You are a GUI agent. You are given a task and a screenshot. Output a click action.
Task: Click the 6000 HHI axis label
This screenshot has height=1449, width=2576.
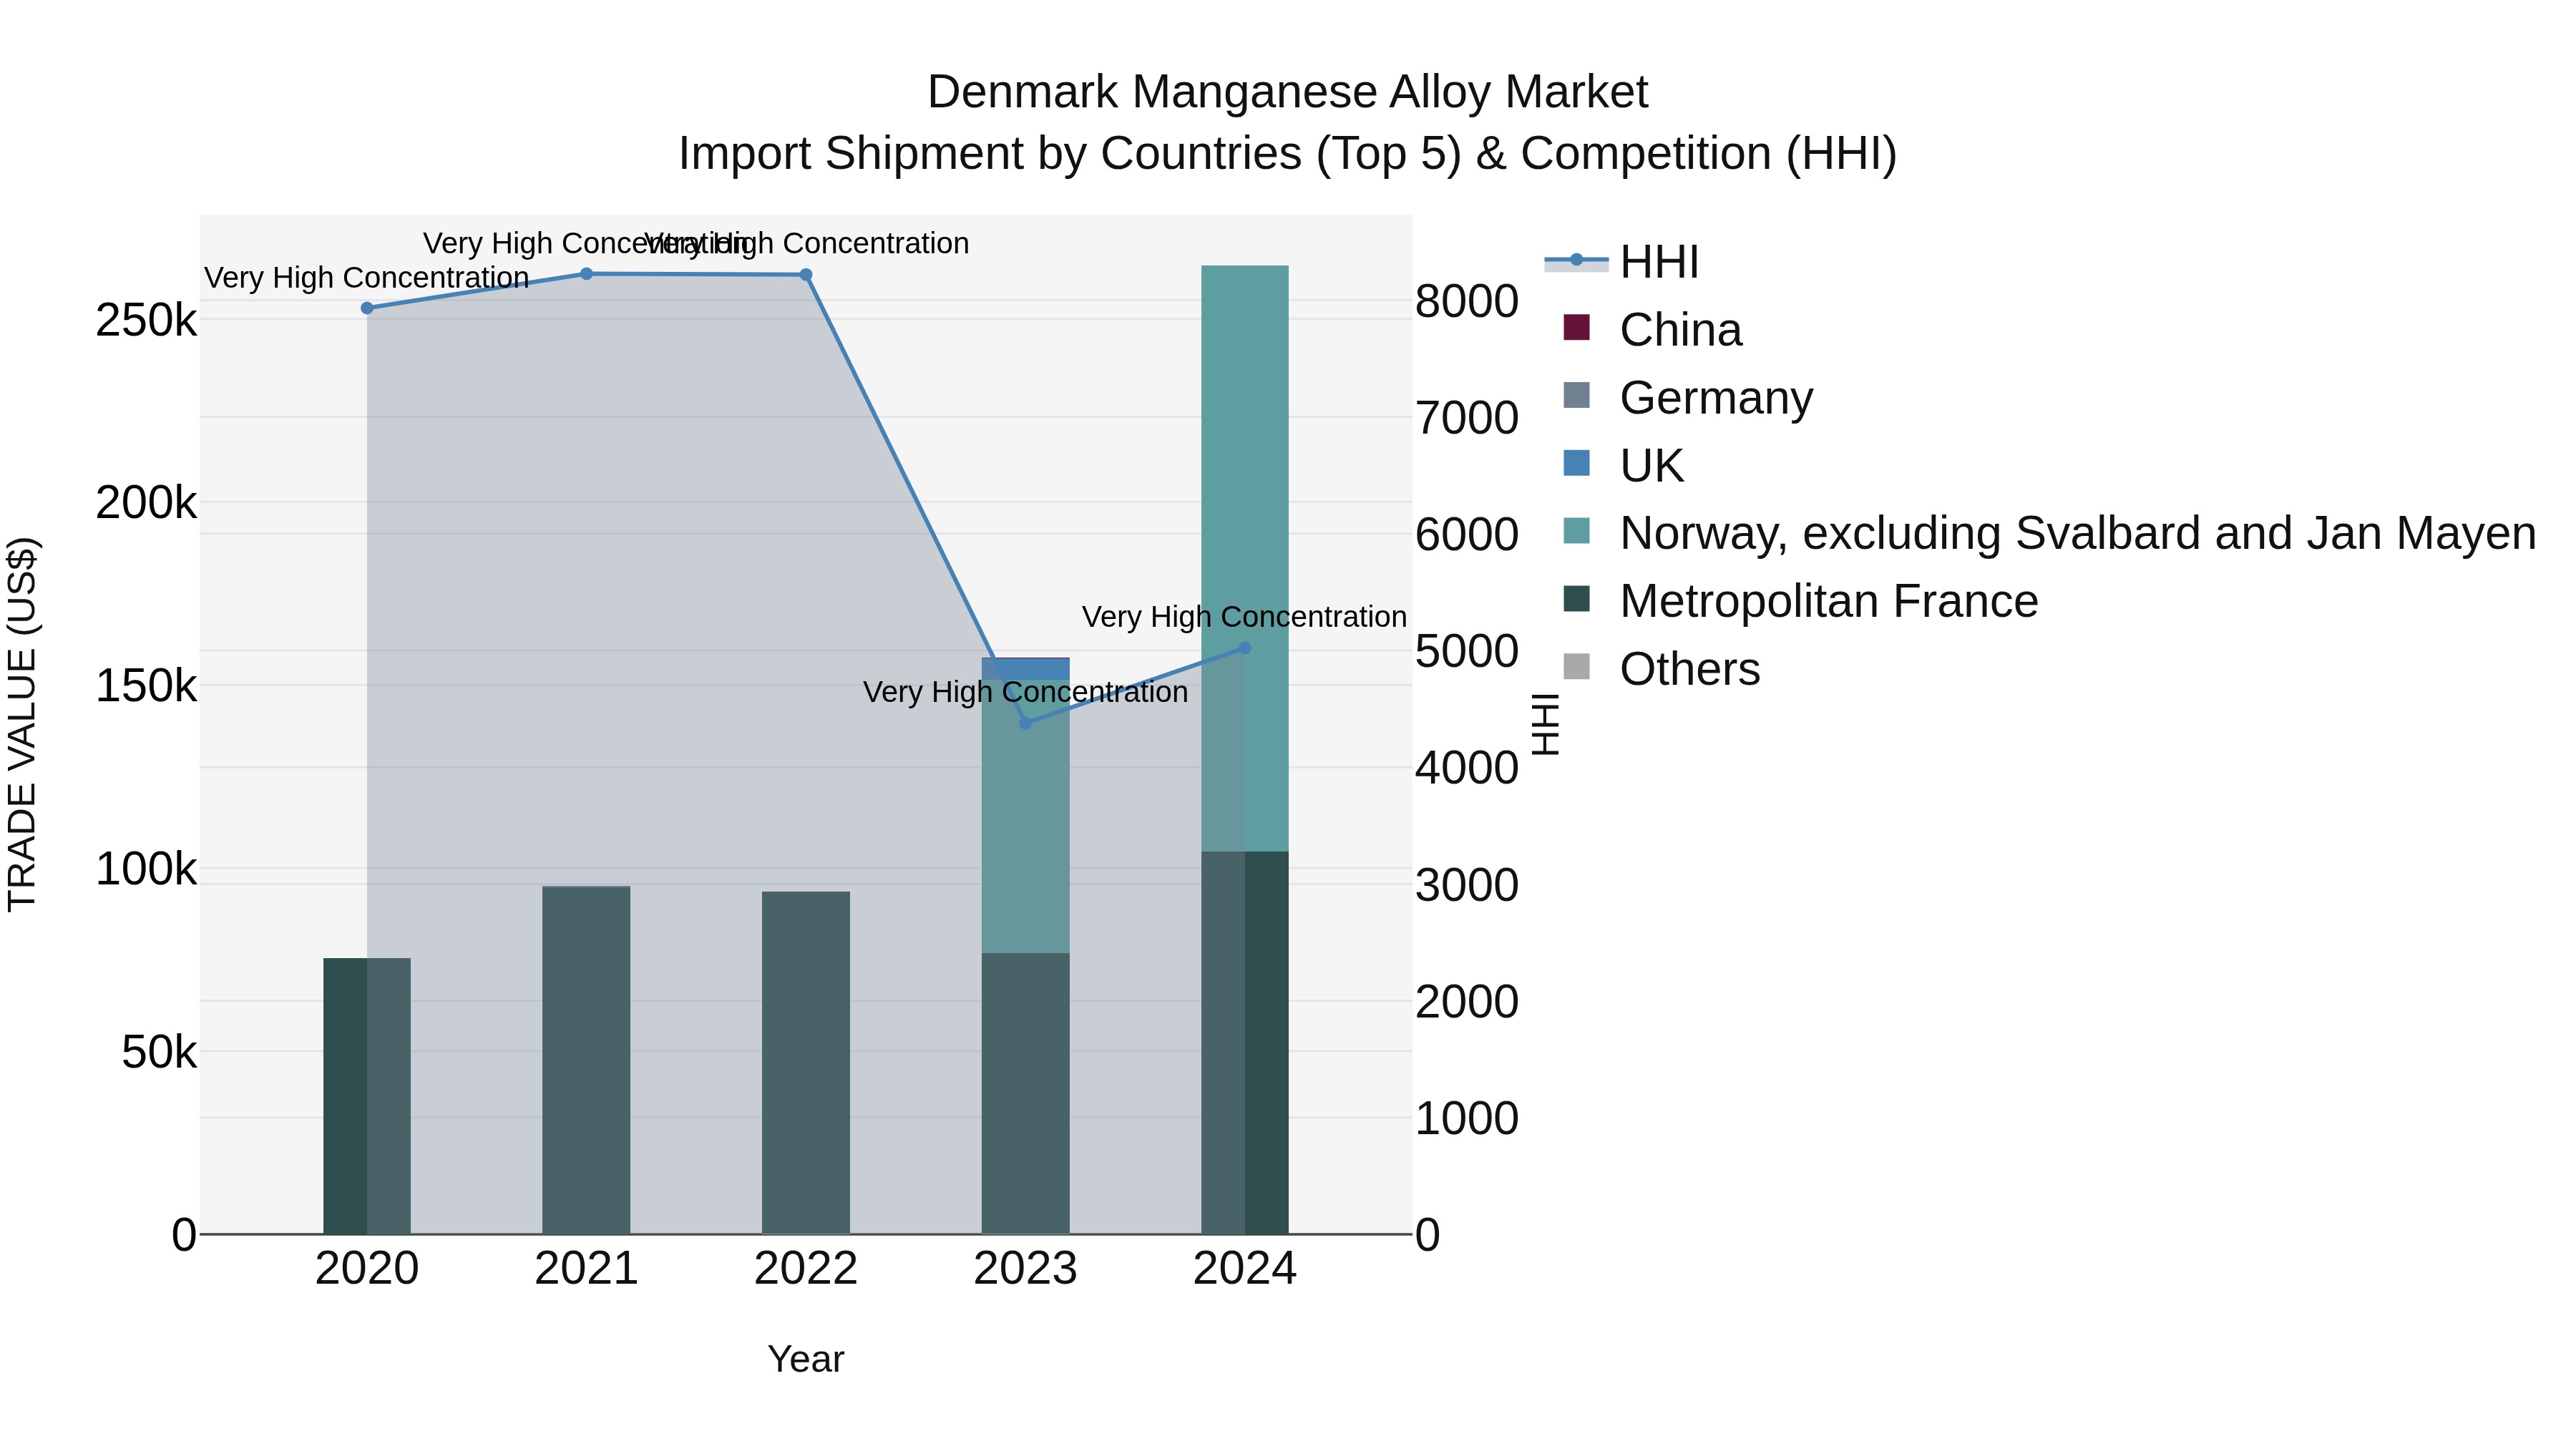point(1467,534)
